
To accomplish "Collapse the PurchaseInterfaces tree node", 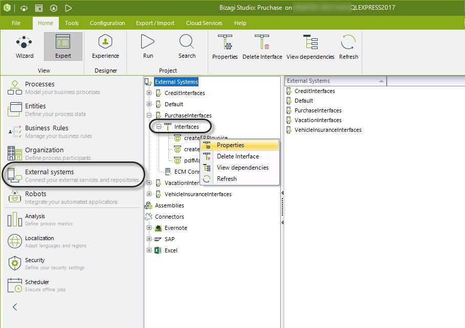I will pyautogui.click(x=149, y=115).
